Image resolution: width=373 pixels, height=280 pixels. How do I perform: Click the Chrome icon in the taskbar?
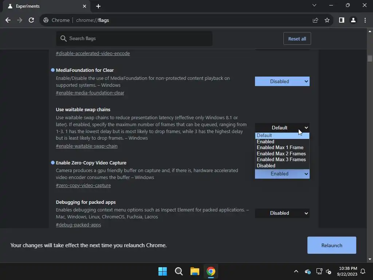(x=211, y=271)
